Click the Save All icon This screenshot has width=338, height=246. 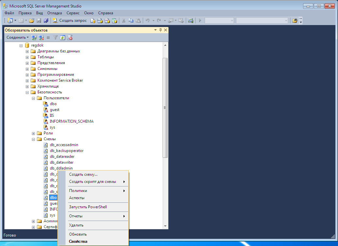click(x=46, y=20)
